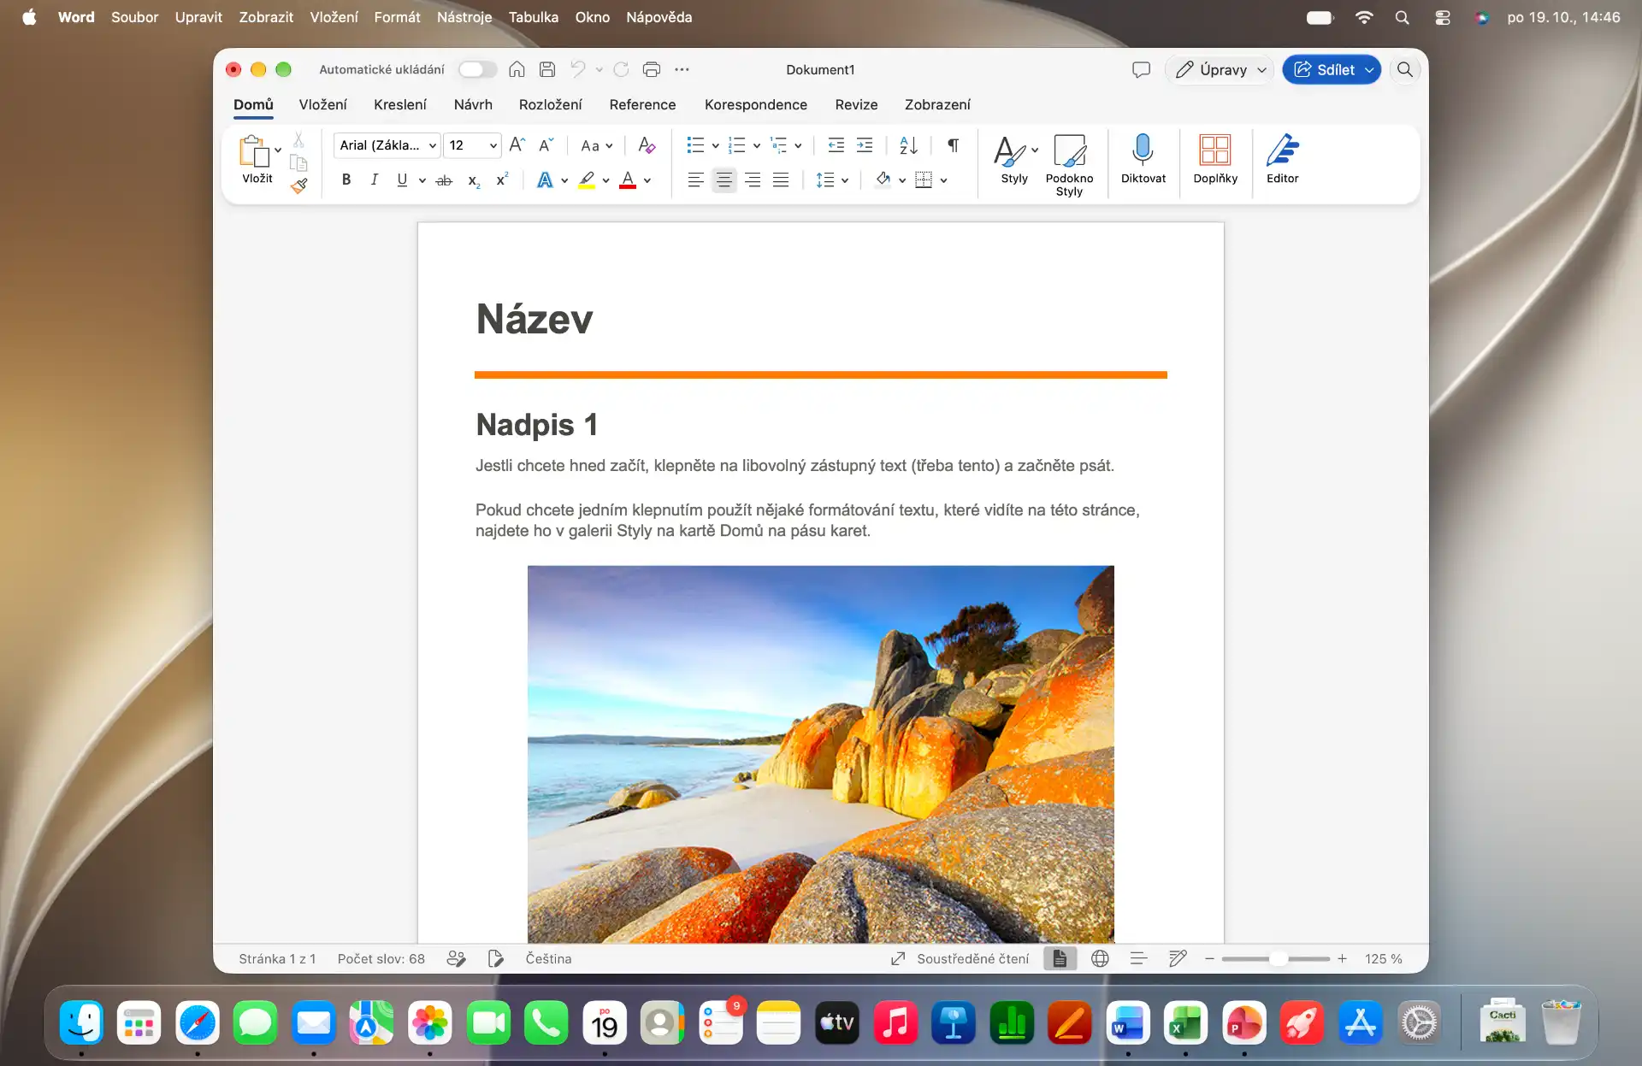Screen dimensions: 1642x1066
Task: Open the Editor pane
Action: (1282, 161)
